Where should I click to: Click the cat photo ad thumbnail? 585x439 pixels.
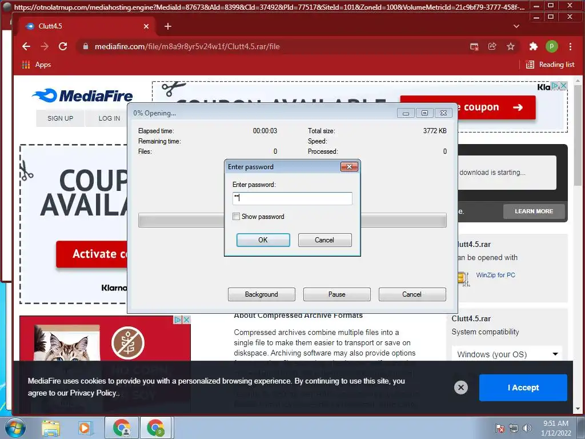67,343
